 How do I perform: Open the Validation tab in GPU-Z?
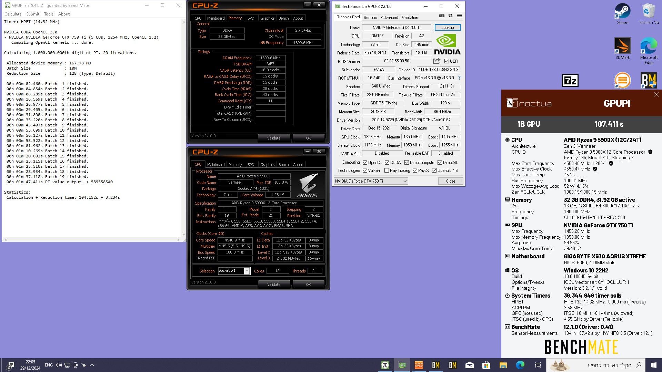410,18
